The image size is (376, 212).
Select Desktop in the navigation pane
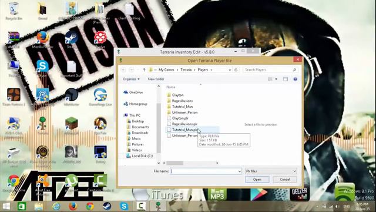point(135,121)
